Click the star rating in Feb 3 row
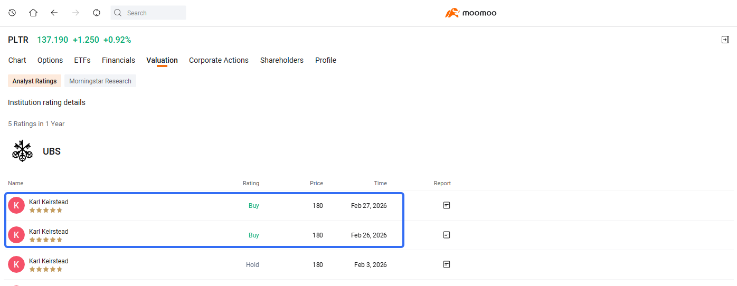The image size is (737, 286). [46, 269]
